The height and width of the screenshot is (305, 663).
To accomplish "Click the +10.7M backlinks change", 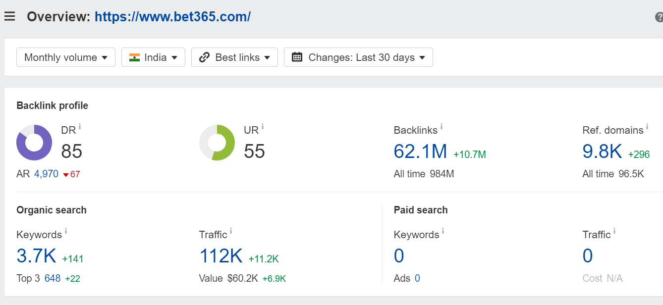I will (470, 154).
